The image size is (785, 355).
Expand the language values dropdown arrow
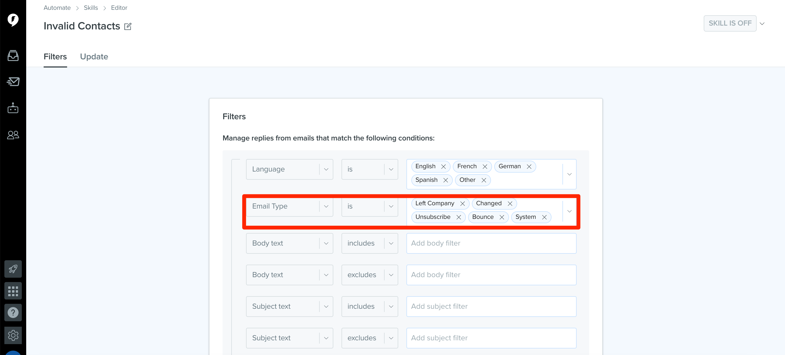[x=569, y=174]
